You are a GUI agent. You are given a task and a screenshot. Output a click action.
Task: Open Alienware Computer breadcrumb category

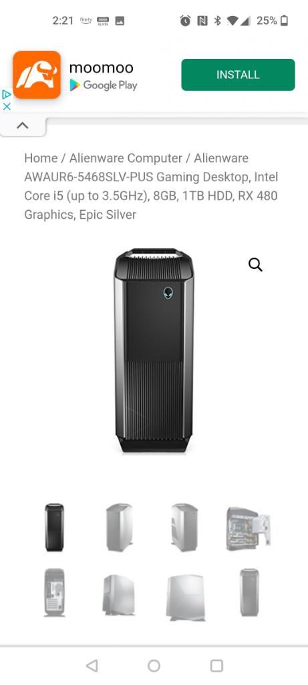(x=126, y=158)
